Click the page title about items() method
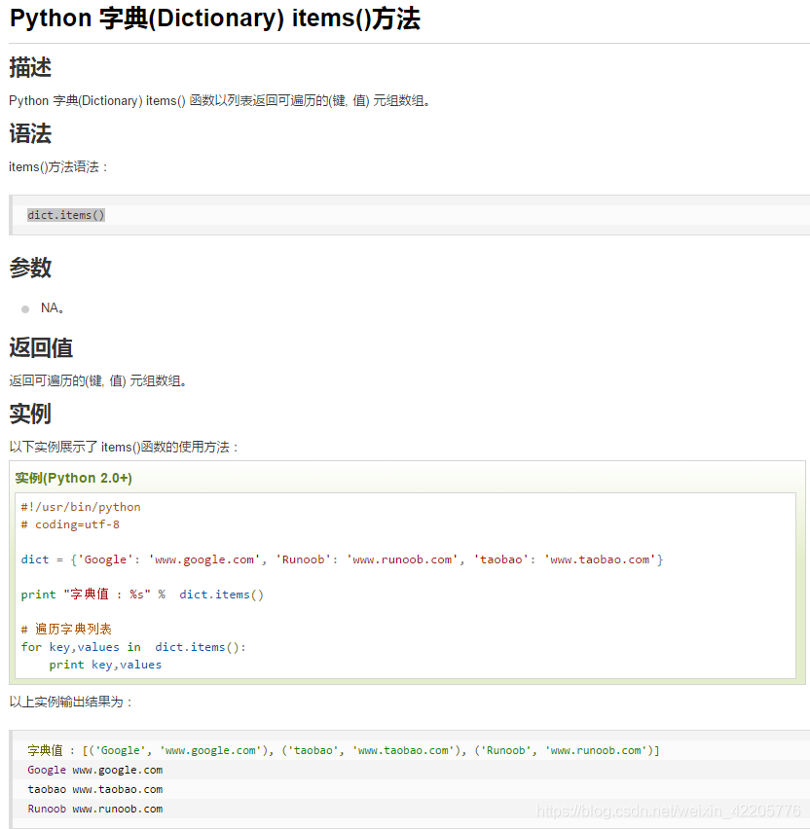Viewport: 810px width, 829px height. [215, 19]
